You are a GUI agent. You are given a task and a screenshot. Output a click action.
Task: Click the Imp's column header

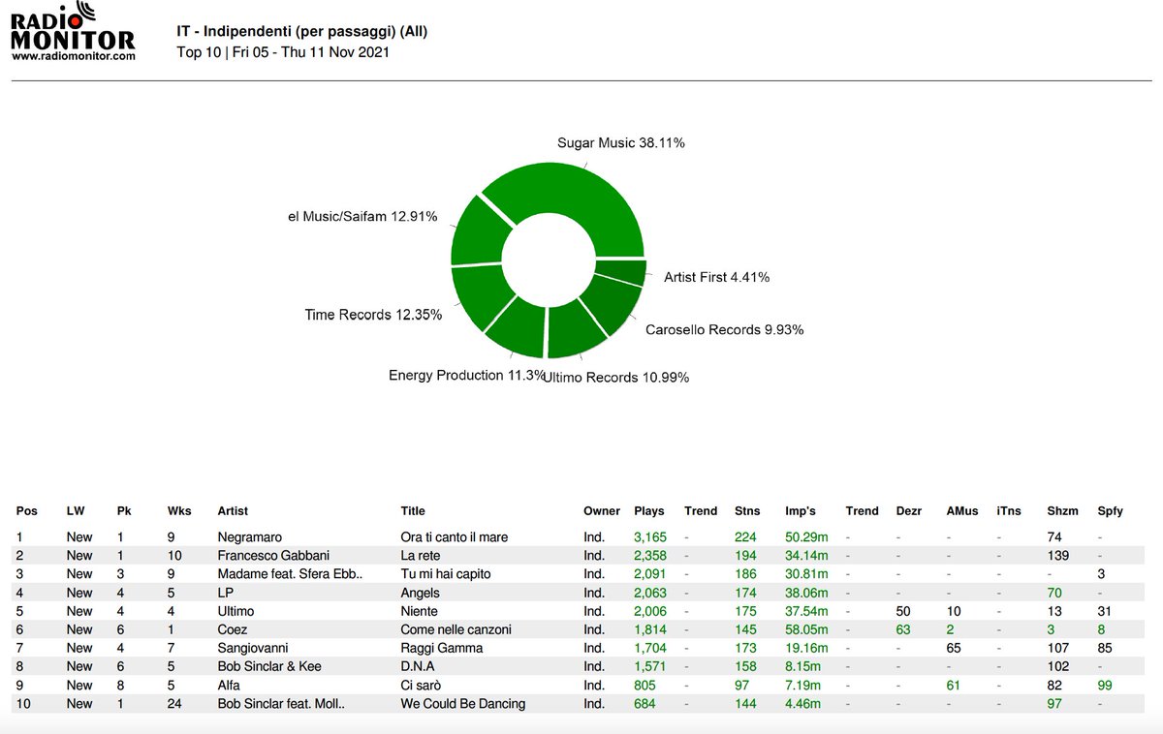(801, 510)
